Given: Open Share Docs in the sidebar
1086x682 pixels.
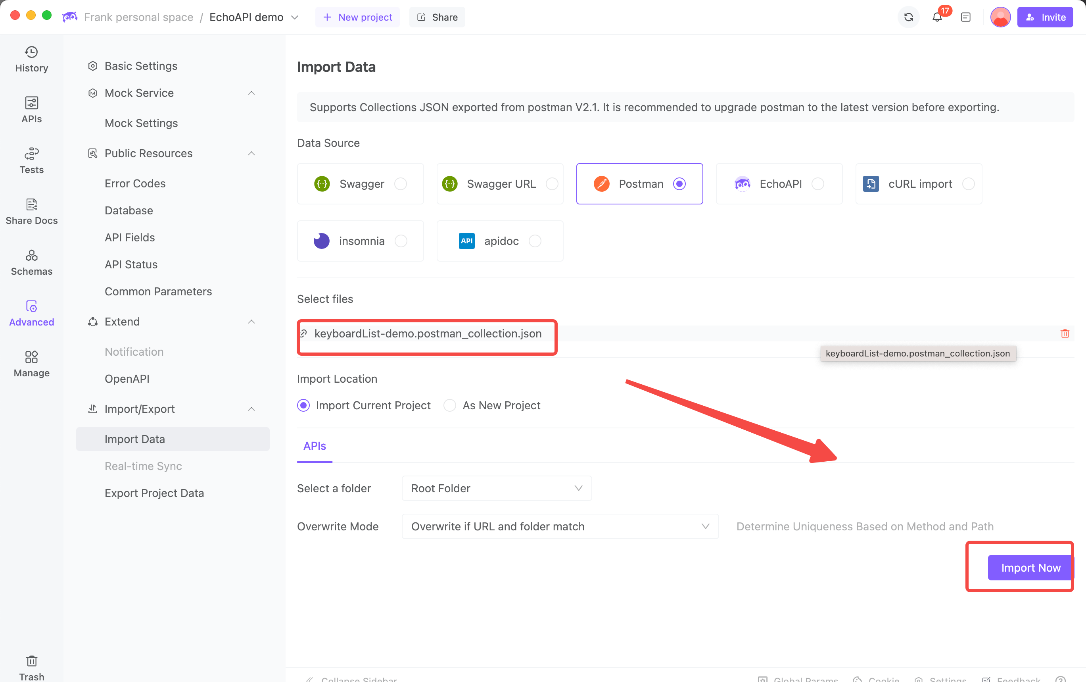Looking at the screenshot, I should (x=31, y=212).
